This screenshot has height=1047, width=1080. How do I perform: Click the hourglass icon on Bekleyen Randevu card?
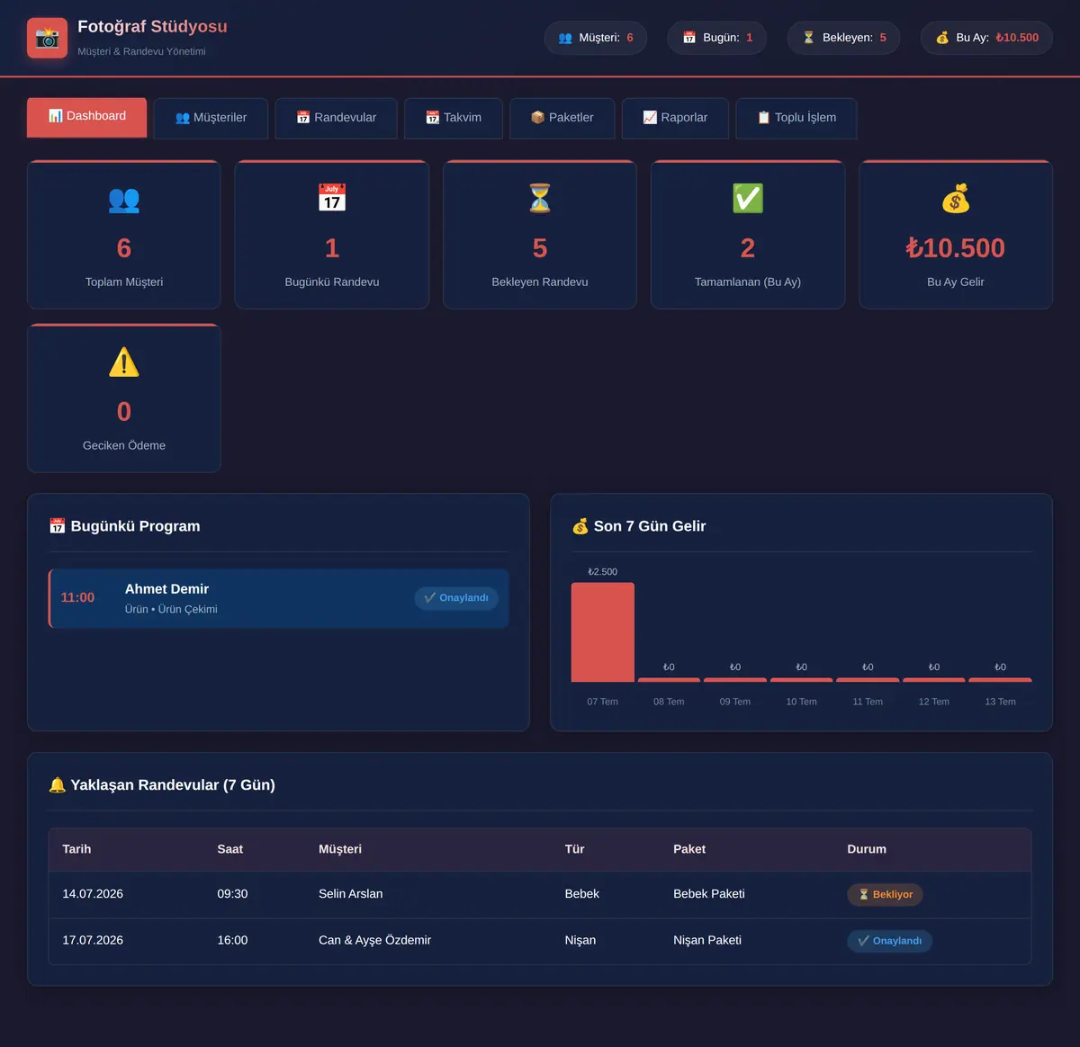coord(540,198)
